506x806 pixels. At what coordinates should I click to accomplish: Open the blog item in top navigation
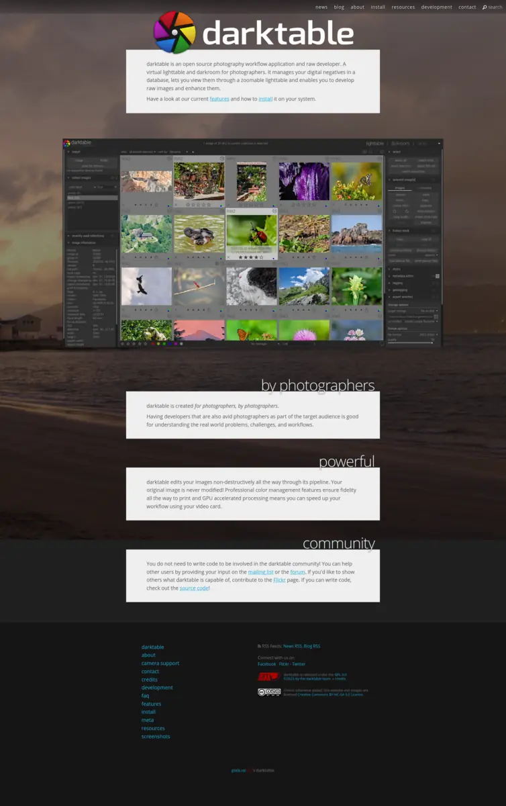tap(339, 7)
